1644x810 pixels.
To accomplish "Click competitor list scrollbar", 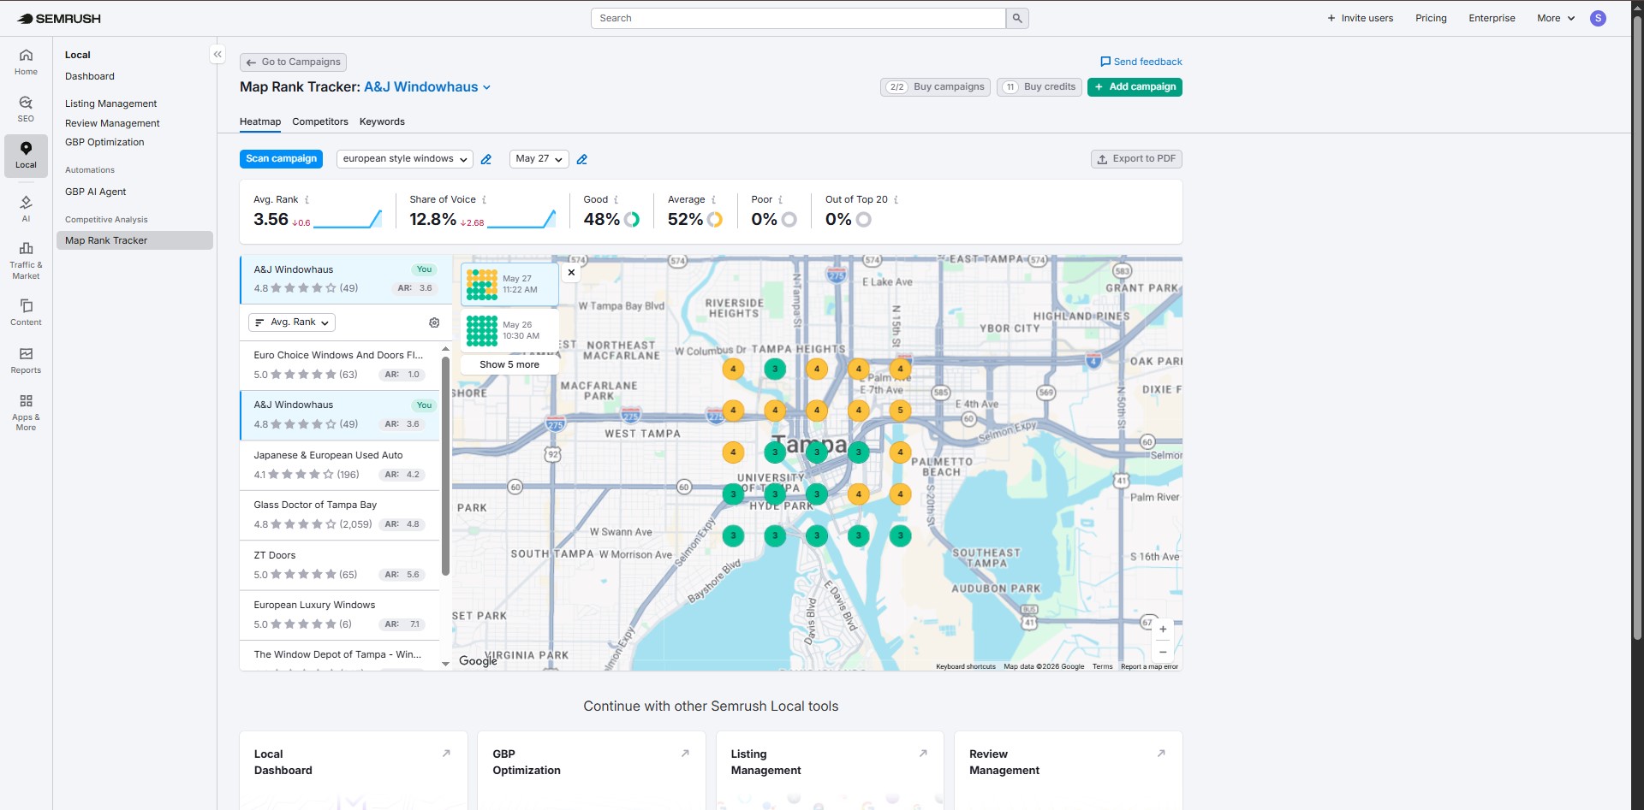I will click(x=445, y=466).
